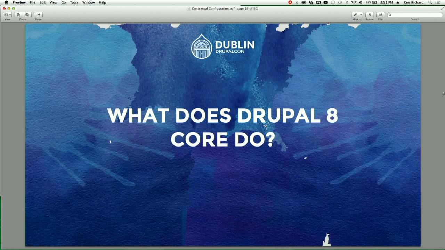Open the File menu
Image resolution: width=445 pixels, height=250 pixels.
32,2
